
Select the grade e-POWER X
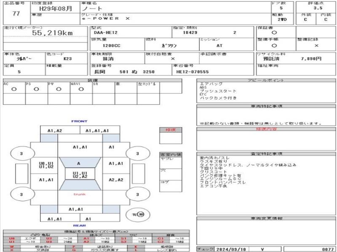point(106,18)
